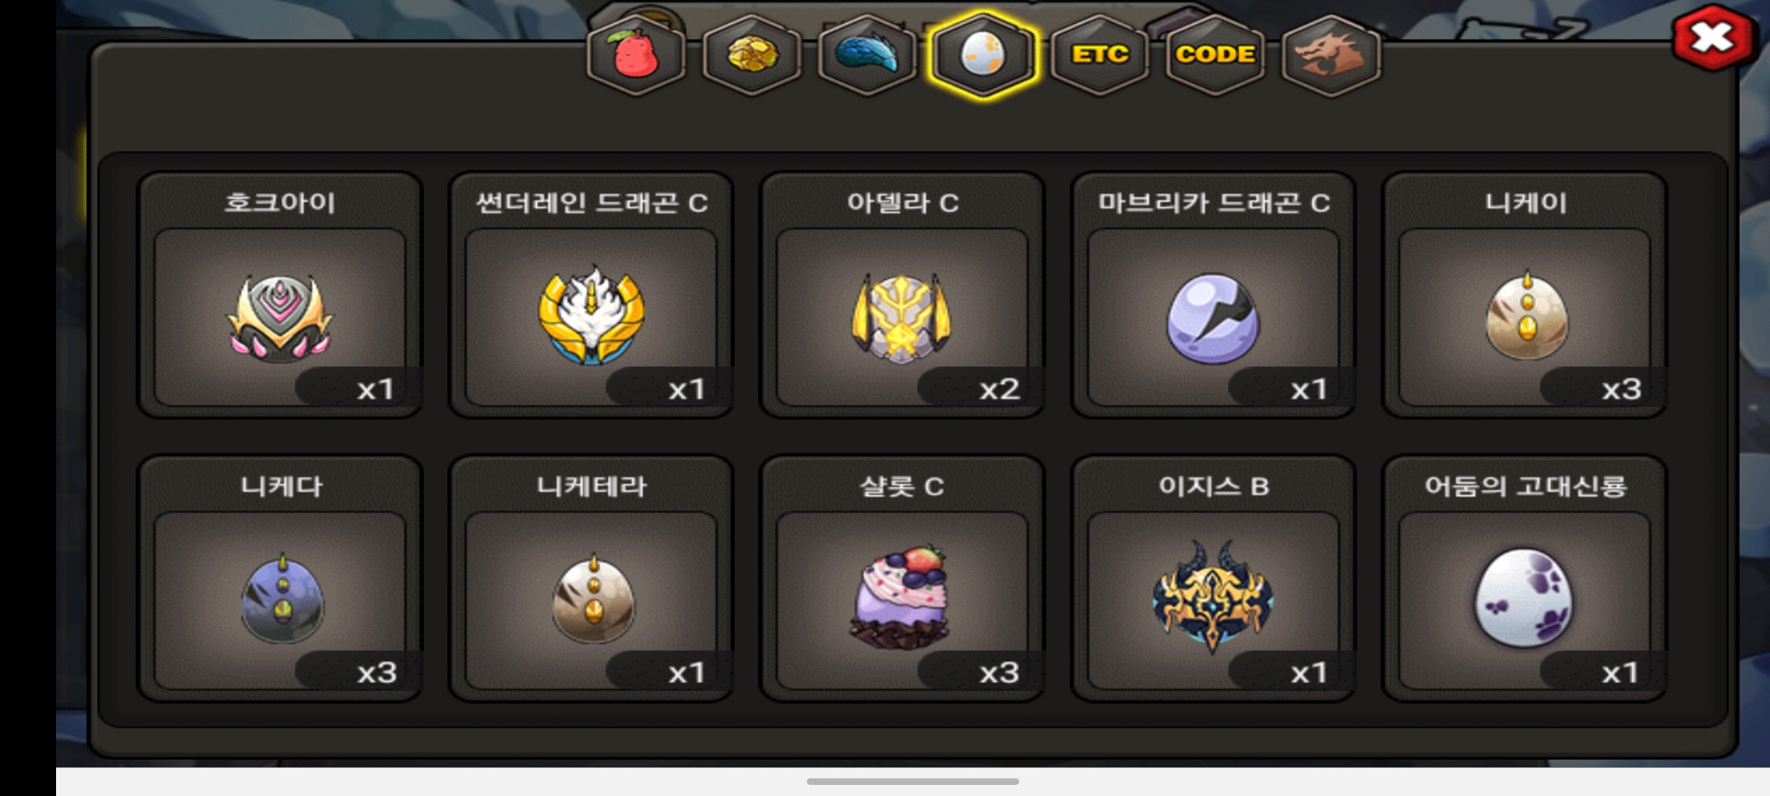Click the 니케이 egg with gold gems
This screenshot has width=1770, height=796.
point(1526,315)
